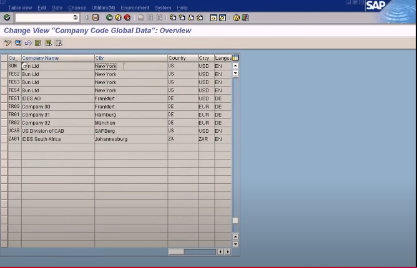The height and width of the screenshot is (268, 417).
Task: Click the Print icon in standard toolbar
Action: [140, 18]
